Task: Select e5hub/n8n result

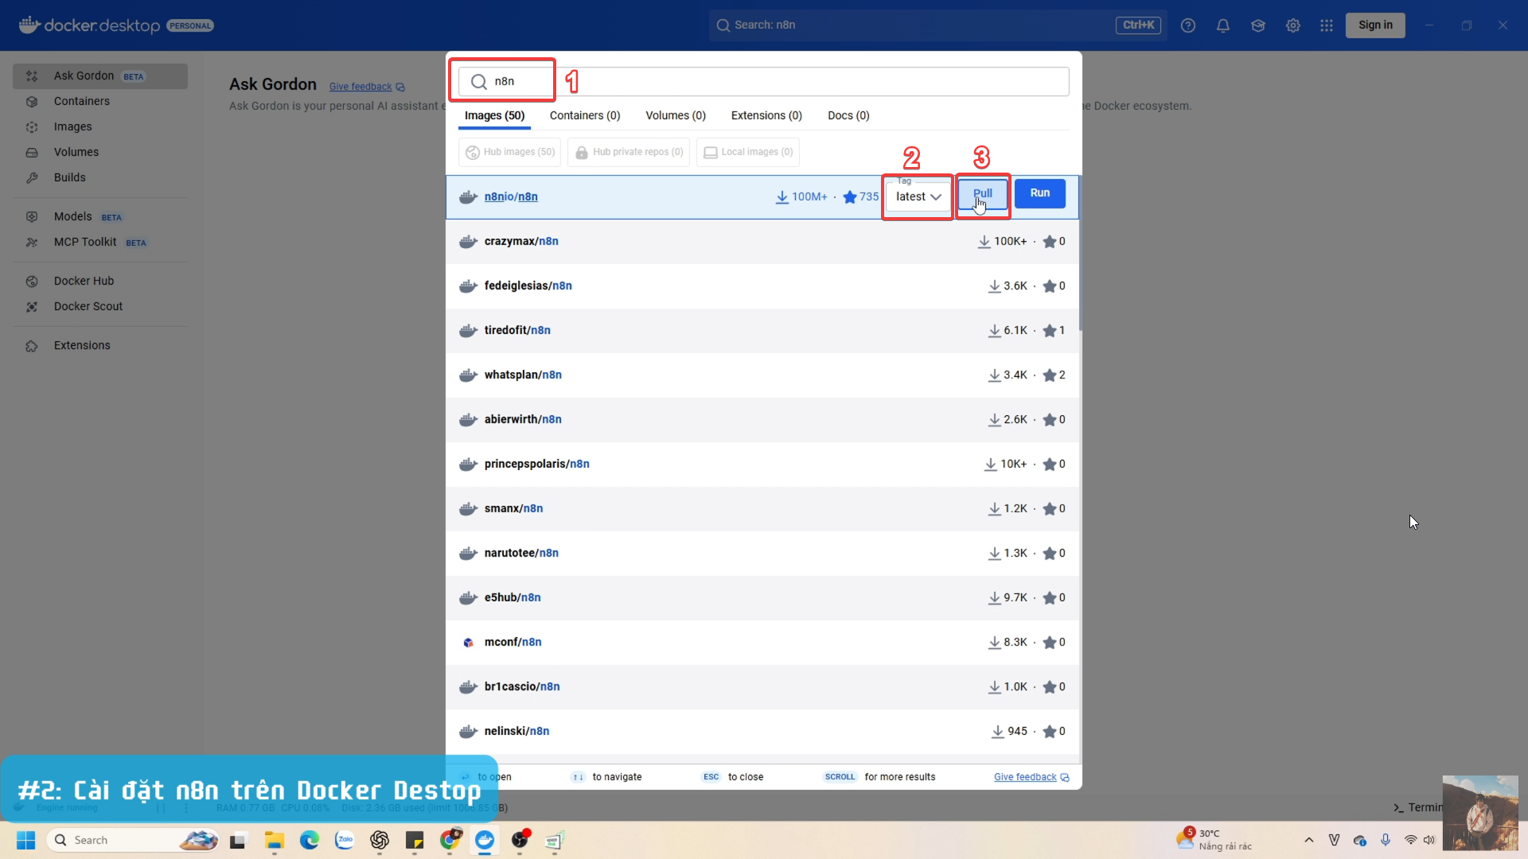Action: point(762,597)
